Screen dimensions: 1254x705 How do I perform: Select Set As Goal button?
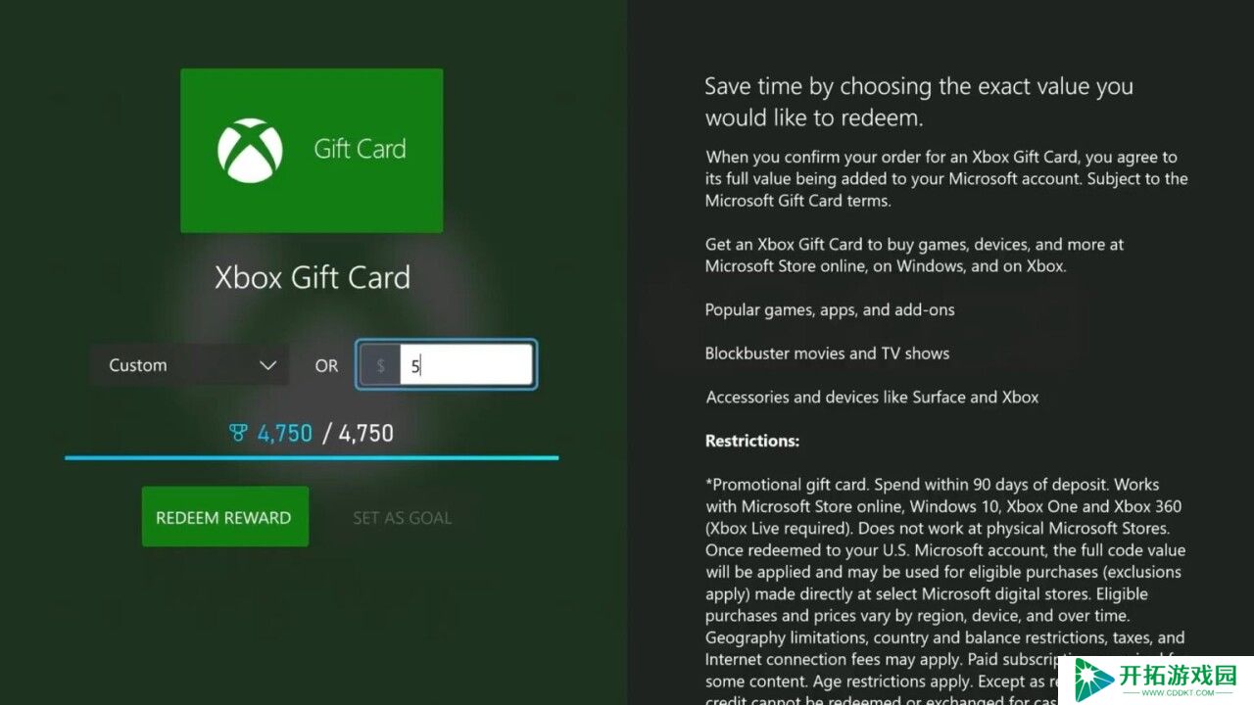[403, 517]
